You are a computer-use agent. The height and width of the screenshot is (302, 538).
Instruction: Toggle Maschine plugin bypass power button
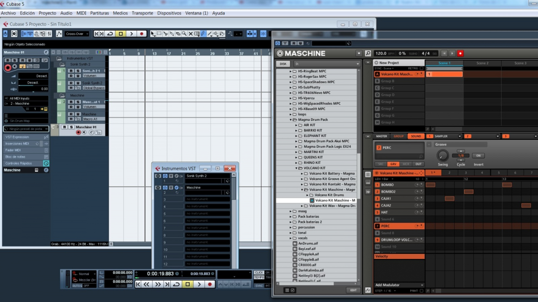[x=278, y=43]
